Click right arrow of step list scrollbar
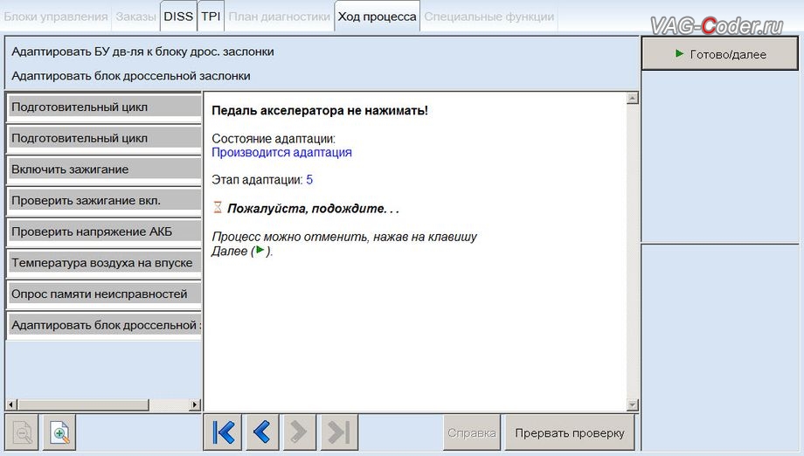Image resolution: width=804 pixels, height=456 pixels. pyautogui.click(x=195, y=404)
